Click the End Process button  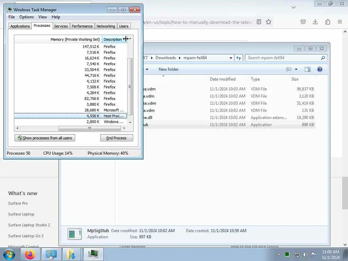click(x=117, y=138)
